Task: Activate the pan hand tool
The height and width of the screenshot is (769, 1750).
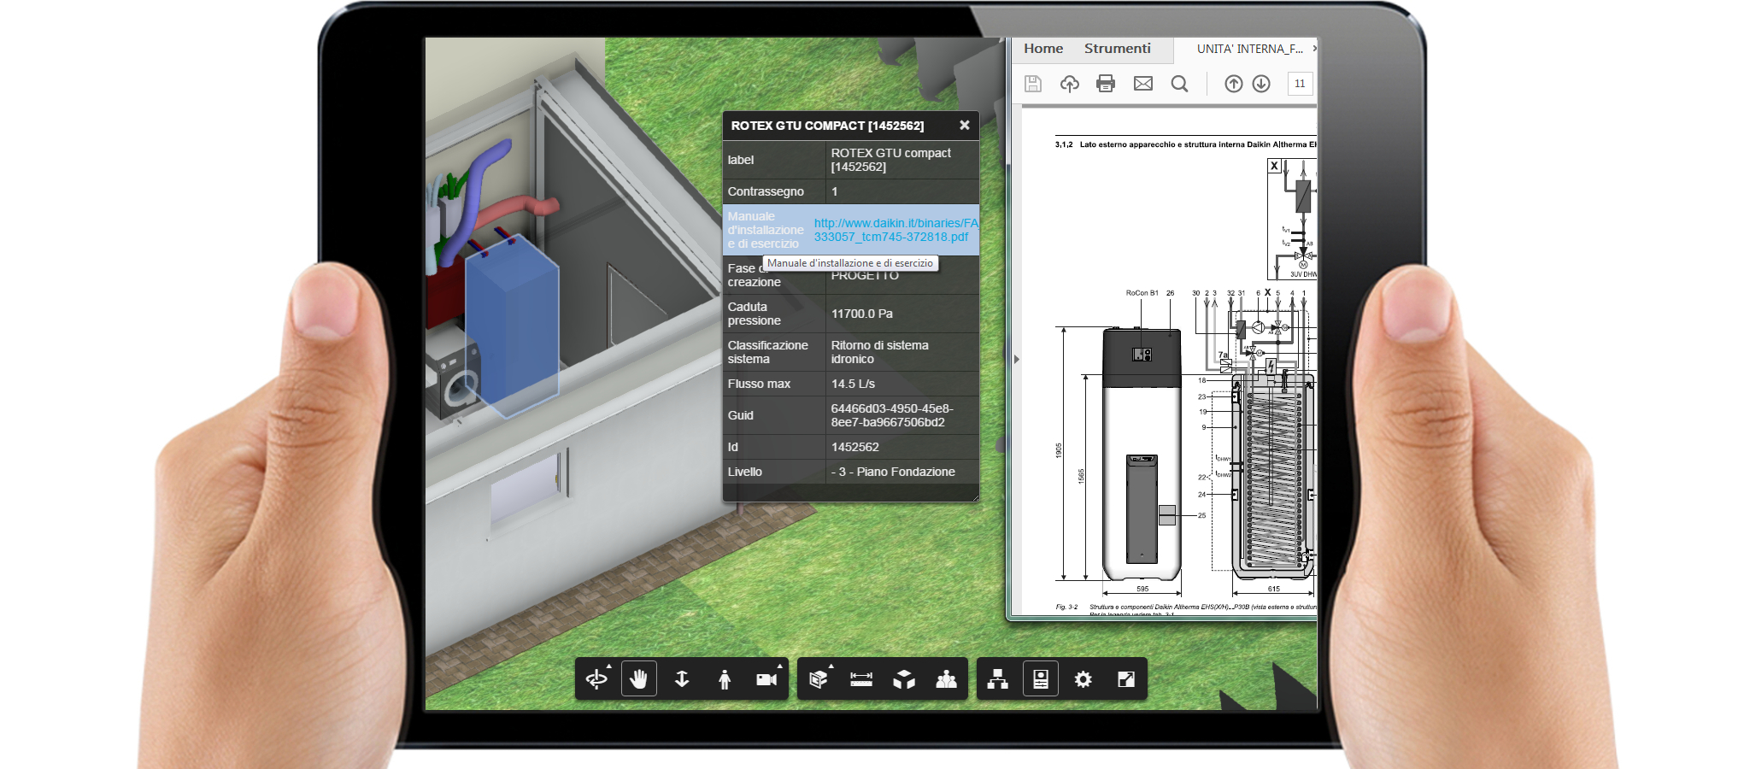Action: 639,679
